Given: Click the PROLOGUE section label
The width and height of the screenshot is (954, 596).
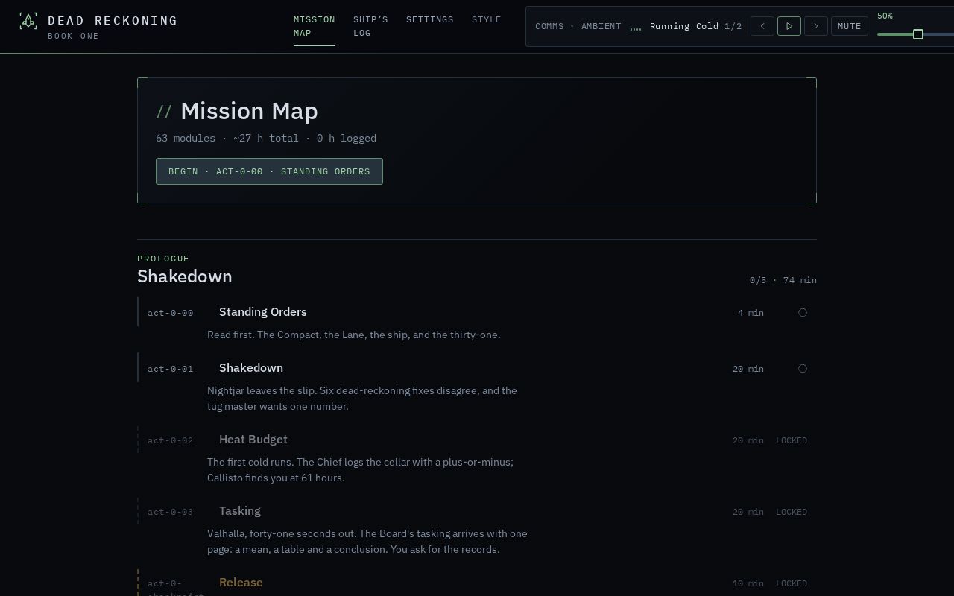Looking at the screenshot, I should 163,259.
